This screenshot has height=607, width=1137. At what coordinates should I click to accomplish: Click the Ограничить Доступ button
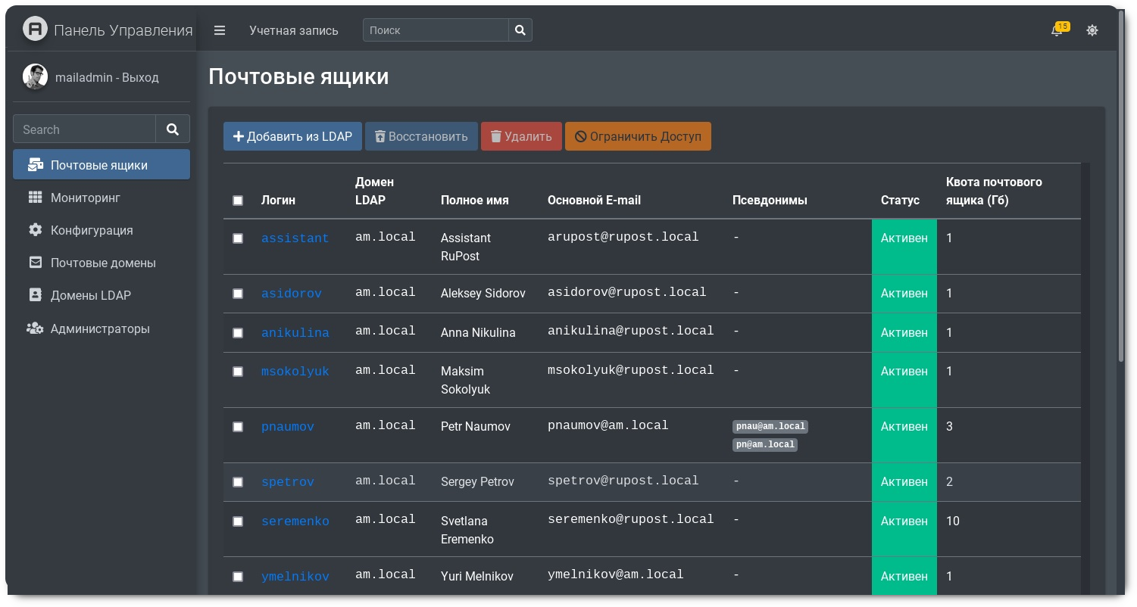tap(638, 136)
